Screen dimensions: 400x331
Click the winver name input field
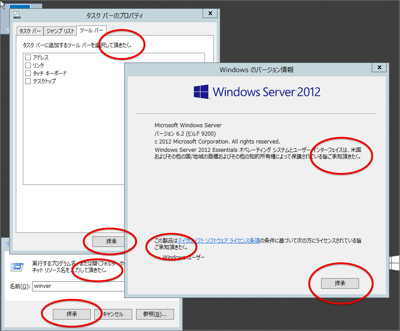coord(78,286)
